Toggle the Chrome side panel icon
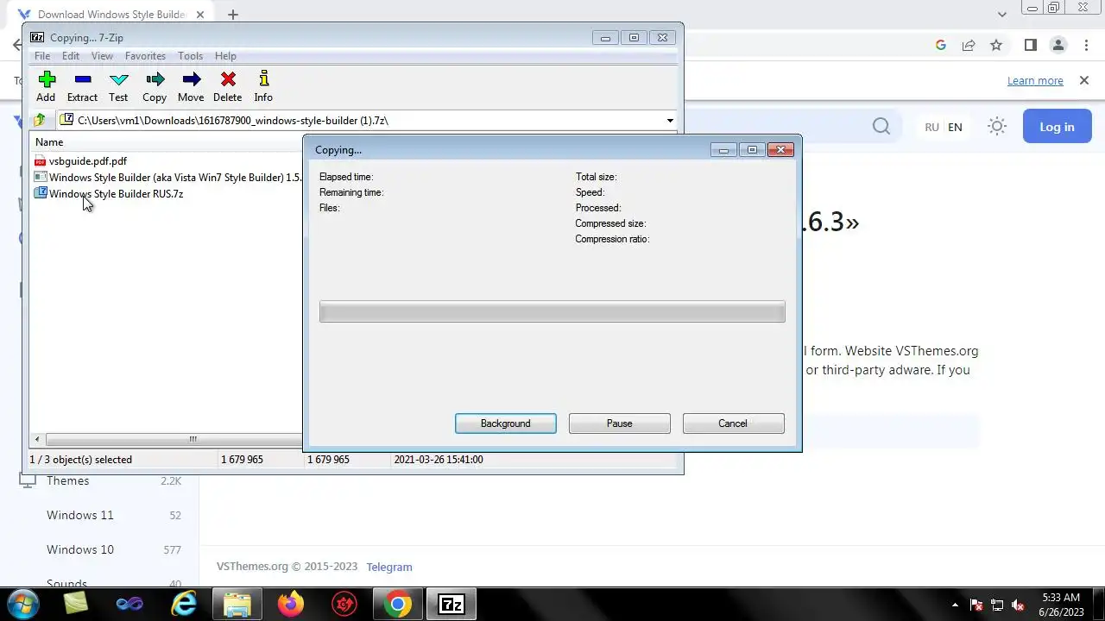The width and height of the screenshot is (1105, 621). tap(1030, 45)
